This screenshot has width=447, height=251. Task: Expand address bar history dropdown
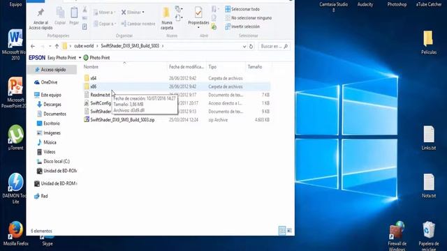click(244, 47)
